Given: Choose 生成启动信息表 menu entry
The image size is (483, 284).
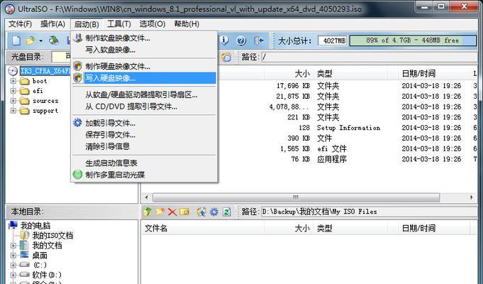Looking at the screenshot, I should pyautogui.click(x=144, y=163).
